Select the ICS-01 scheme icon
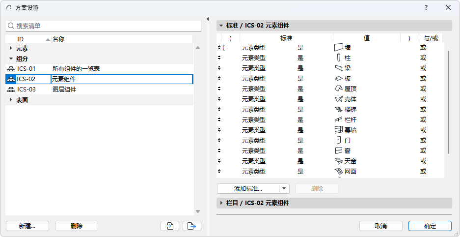The width and height of the screenshot is (460, 237). coord(11,69)
